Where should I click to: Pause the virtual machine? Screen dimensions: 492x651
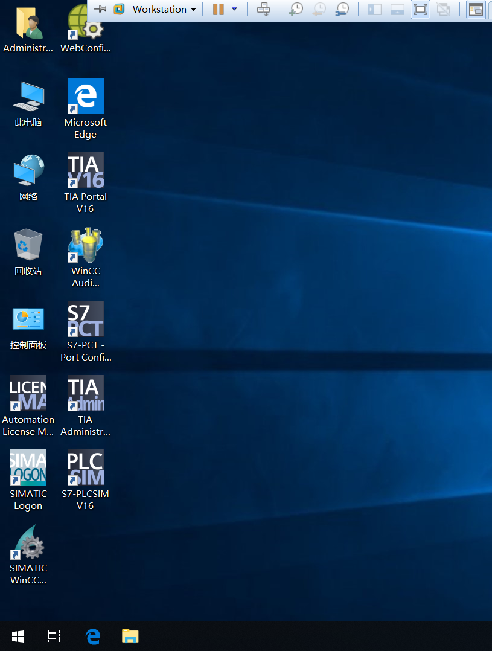218,9
